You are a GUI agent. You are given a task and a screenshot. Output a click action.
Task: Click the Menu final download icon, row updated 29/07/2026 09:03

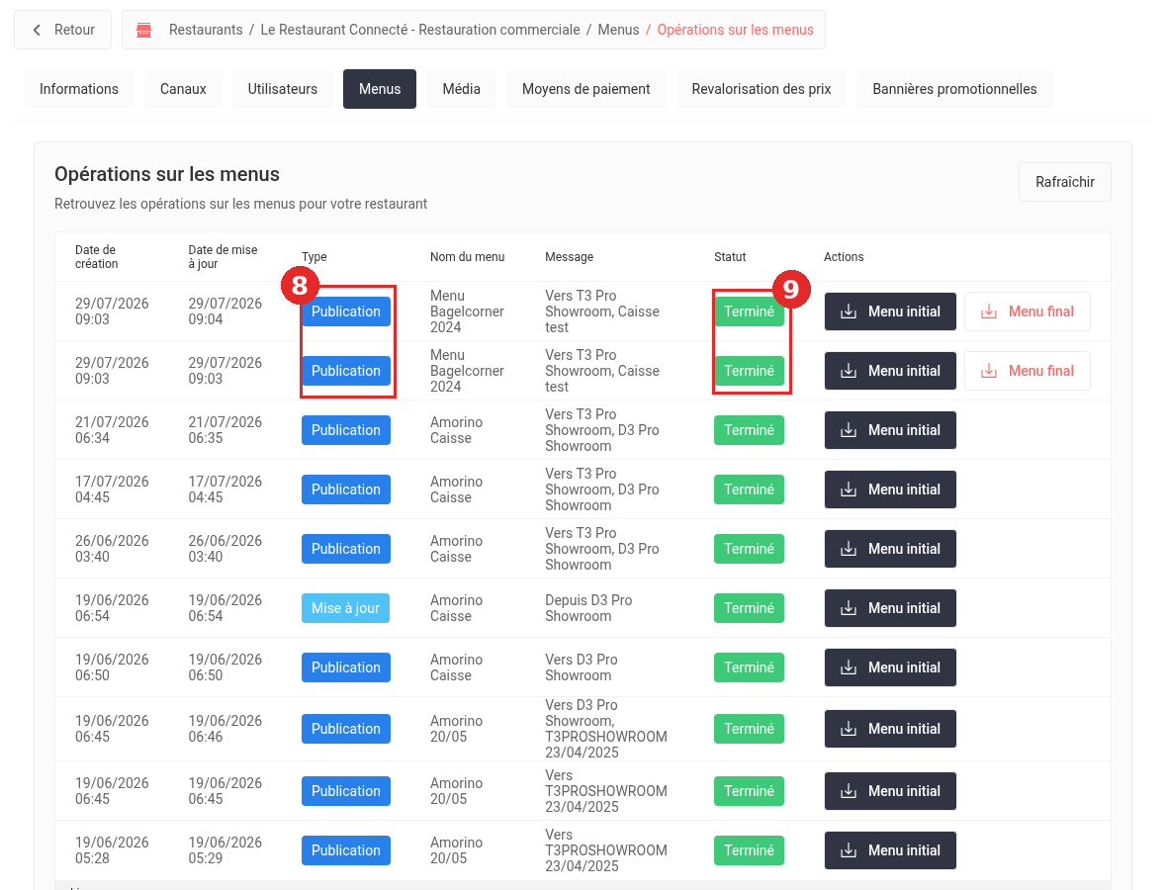tap(988, 372)
